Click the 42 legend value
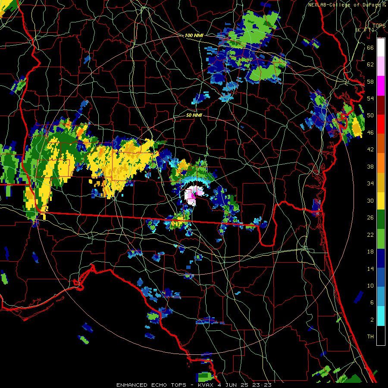The height and width of the screenshot is (388, 388). pos(370,150)
